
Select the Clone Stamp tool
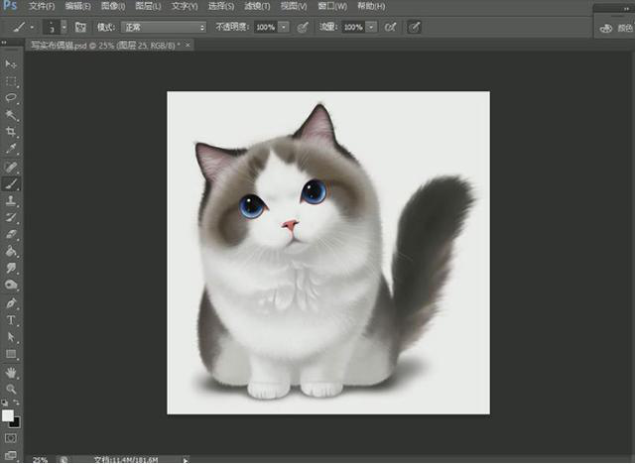(x=12, y=199)
